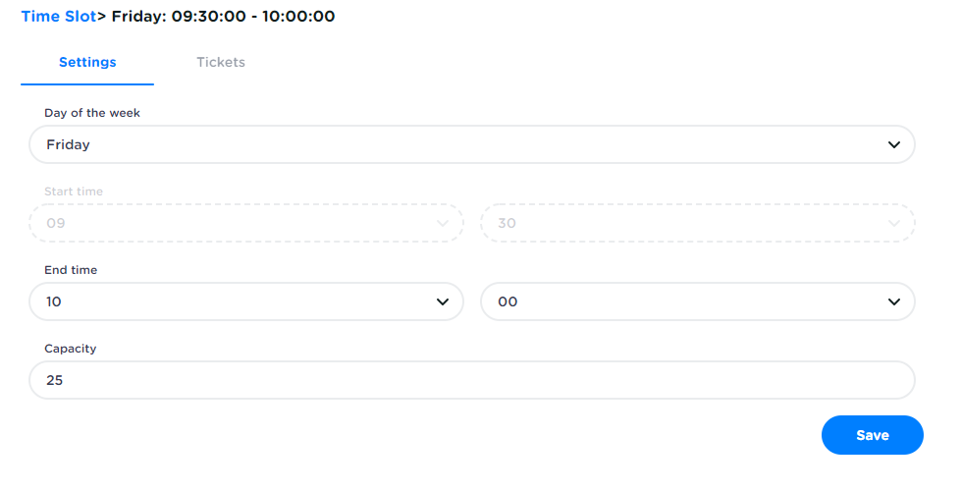Screen dimensions: 961x491
Task: Click the chevron arrow in the Friday selector
Action: 894,144
